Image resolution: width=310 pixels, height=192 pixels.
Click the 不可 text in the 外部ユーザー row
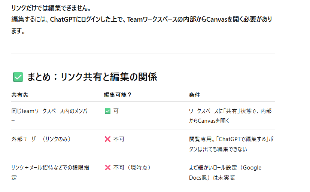pos(119,139)
